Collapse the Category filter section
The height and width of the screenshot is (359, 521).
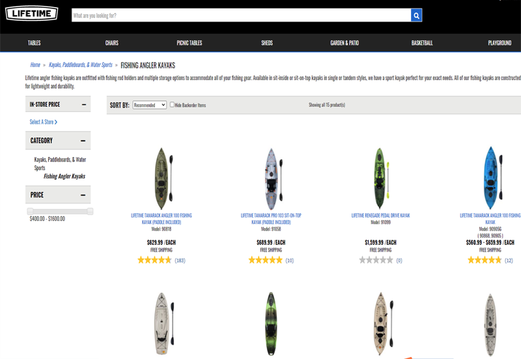(84, 140)
